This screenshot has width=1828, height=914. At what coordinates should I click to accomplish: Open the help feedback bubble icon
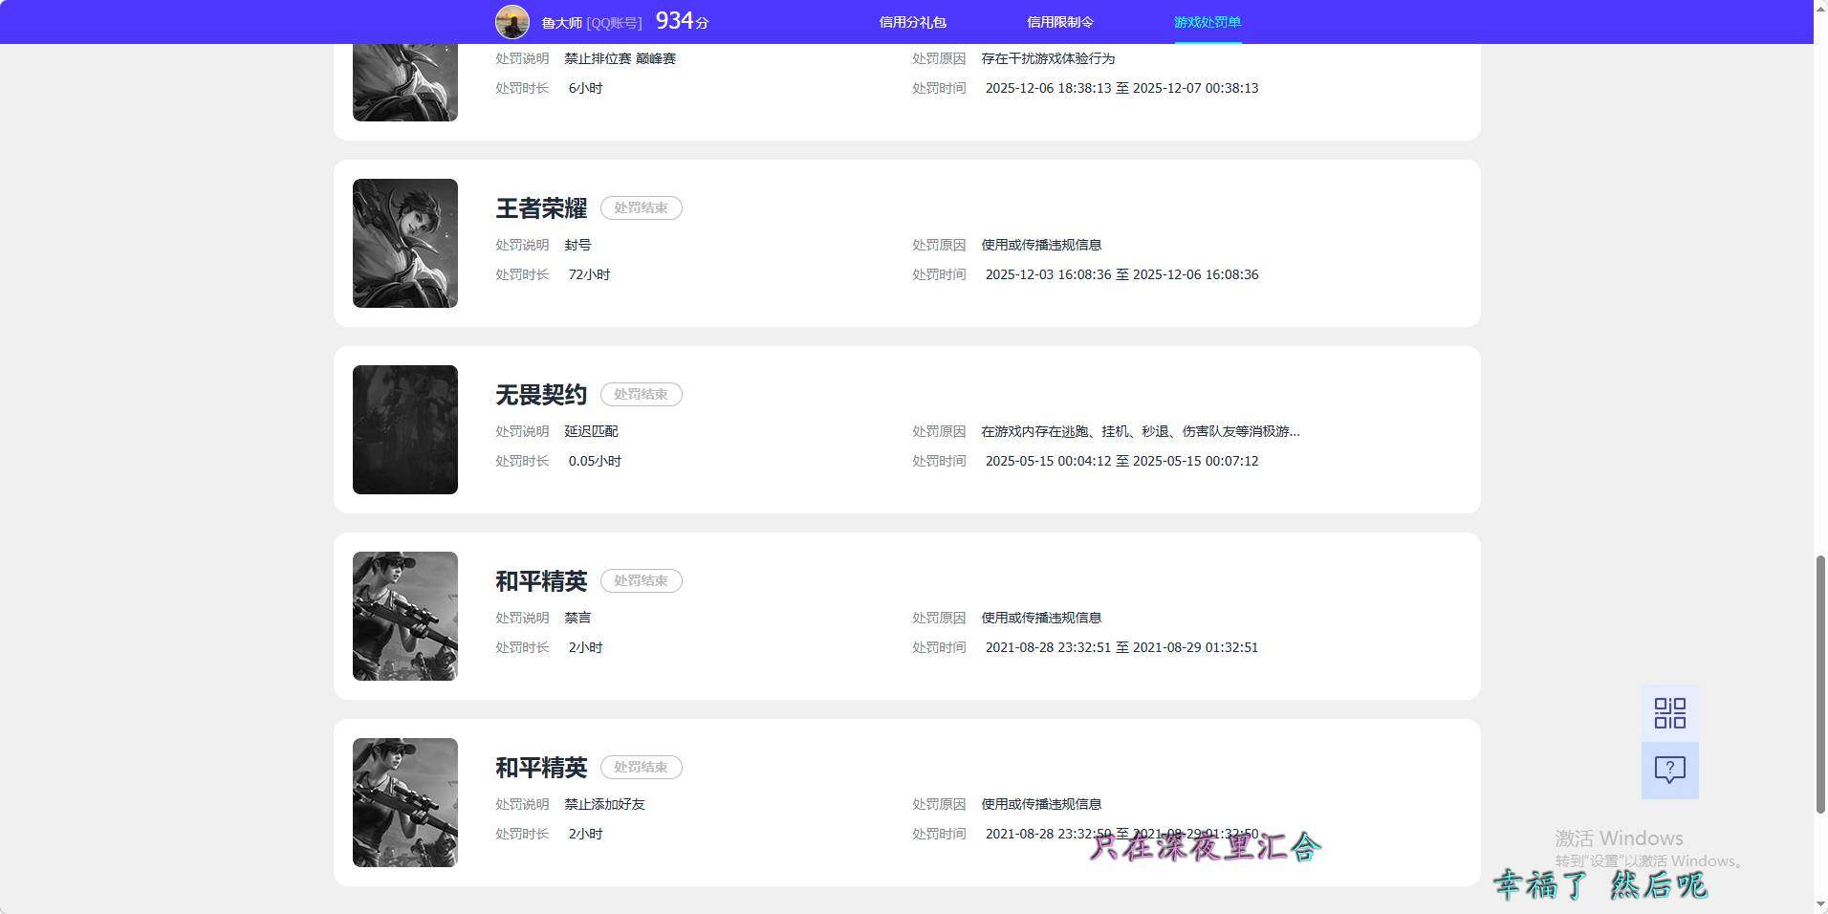pos(1669,770)
